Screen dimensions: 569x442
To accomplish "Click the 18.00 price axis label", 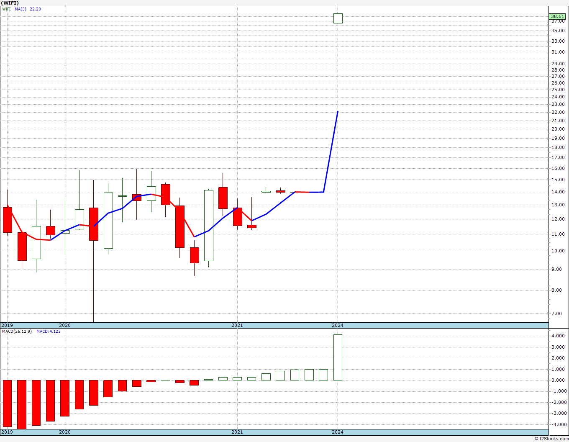I will tap(558, 147).
